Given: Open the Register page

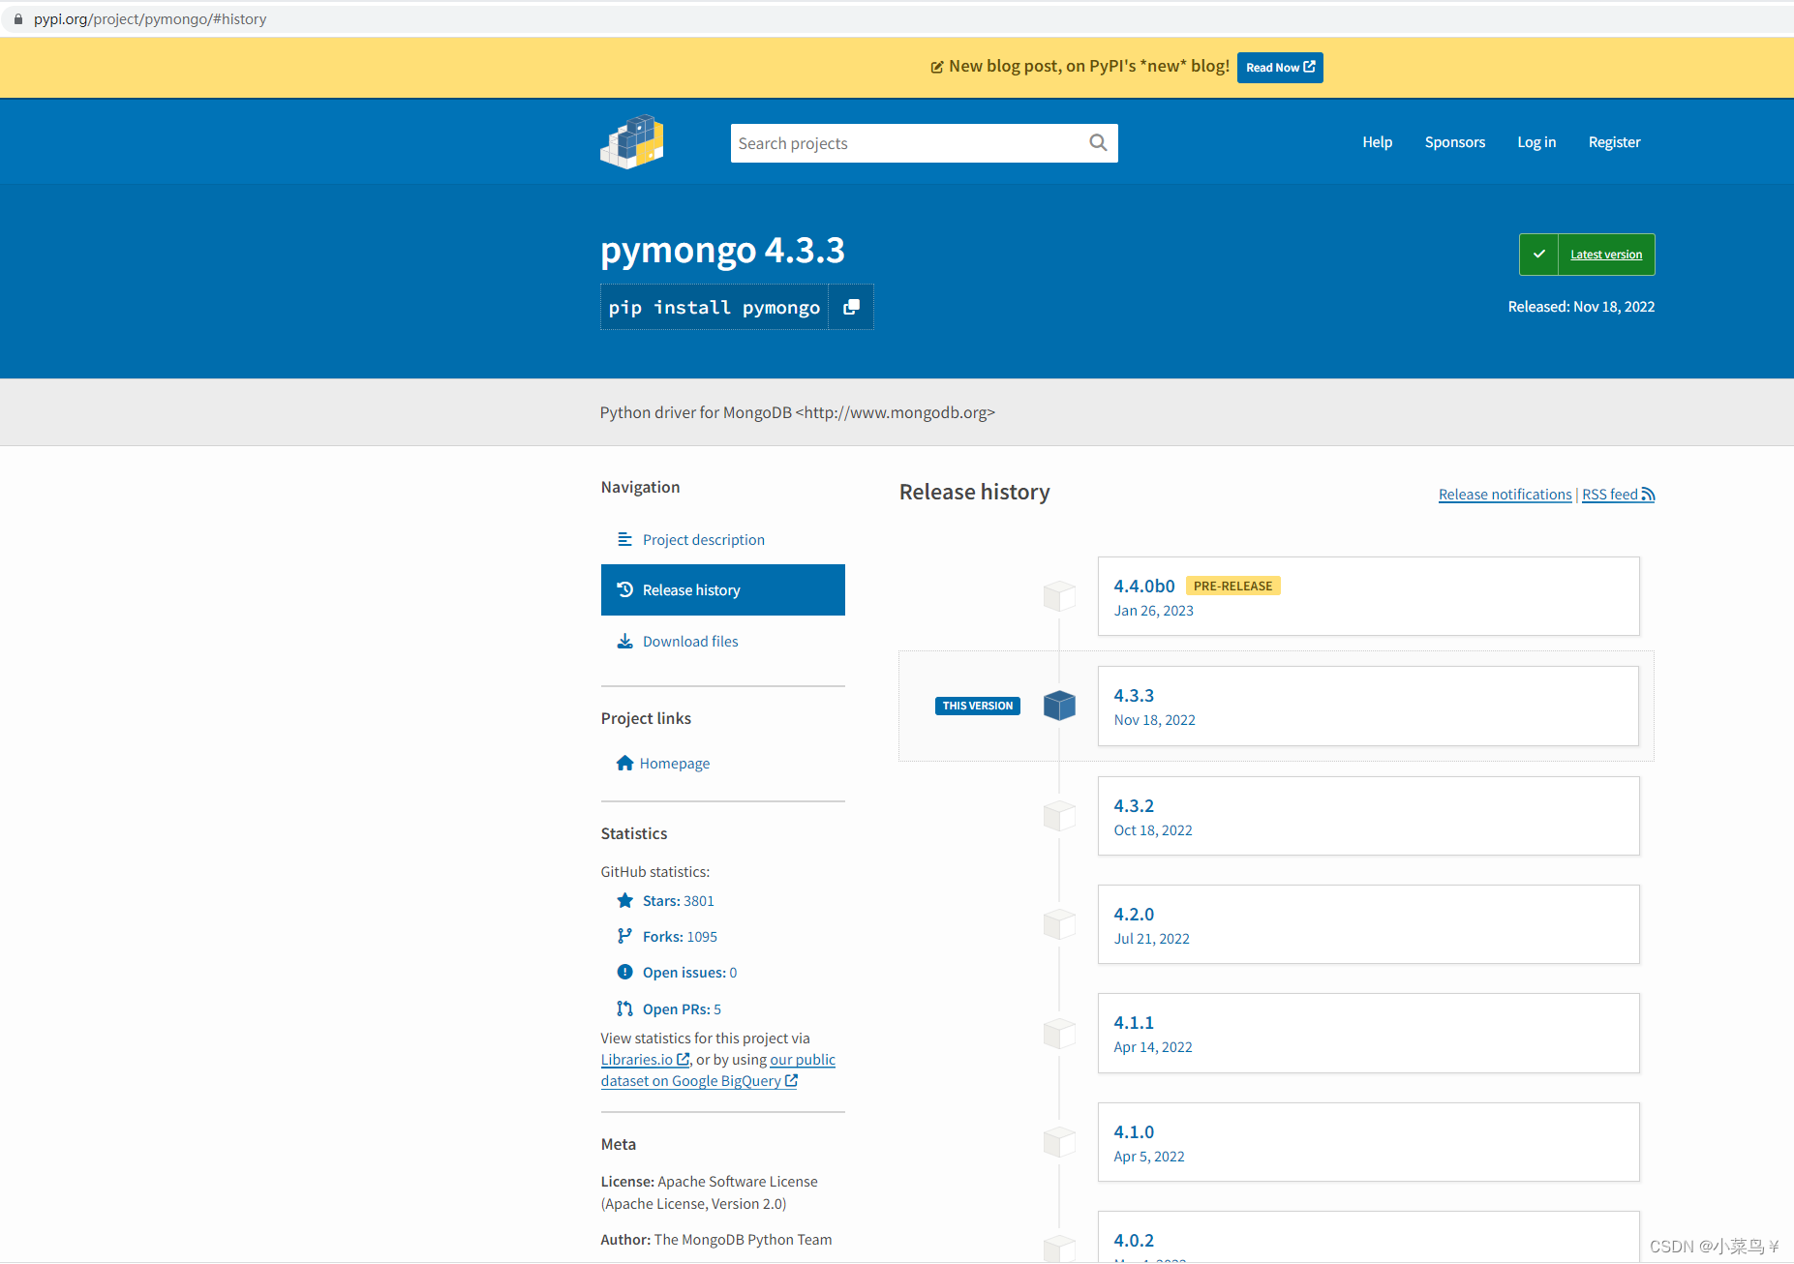Looking at the screenshot, I should click(1614, 141).
